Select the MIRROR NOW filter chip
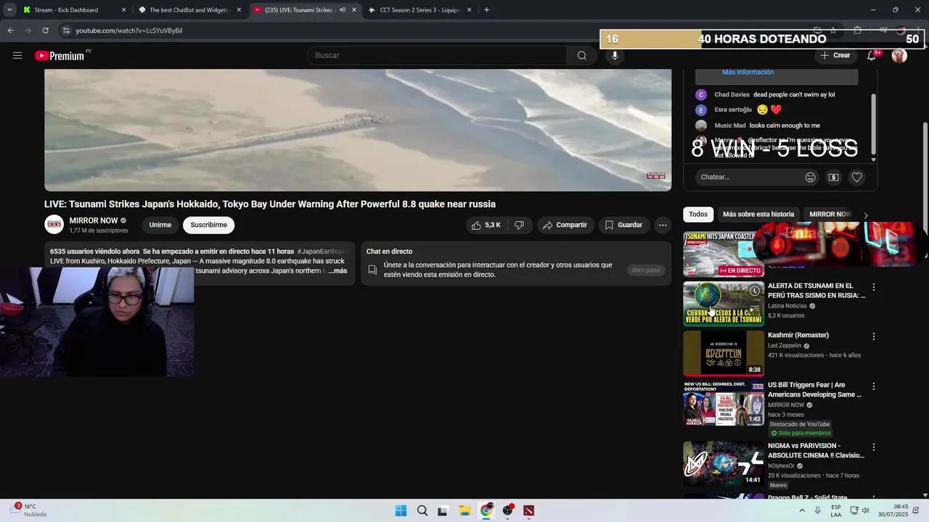 coord(830,215)
